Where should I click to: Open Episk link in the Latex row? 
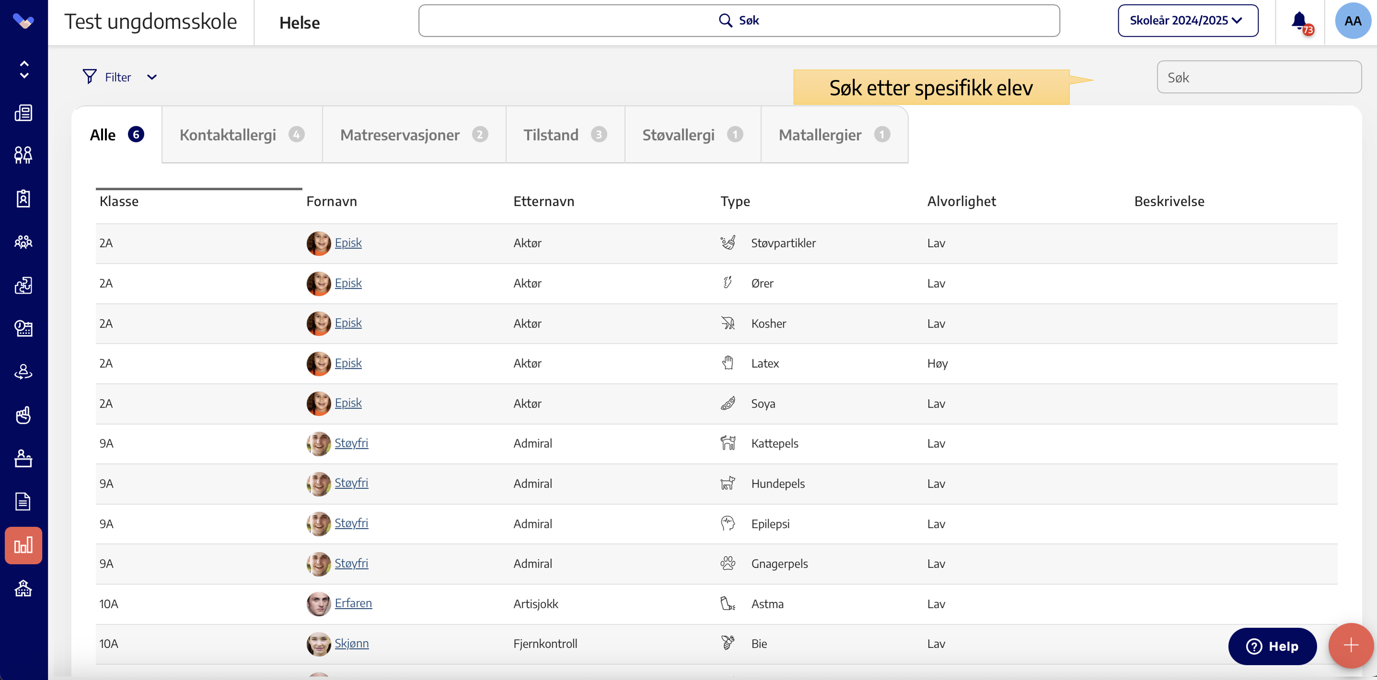(348, 363)
